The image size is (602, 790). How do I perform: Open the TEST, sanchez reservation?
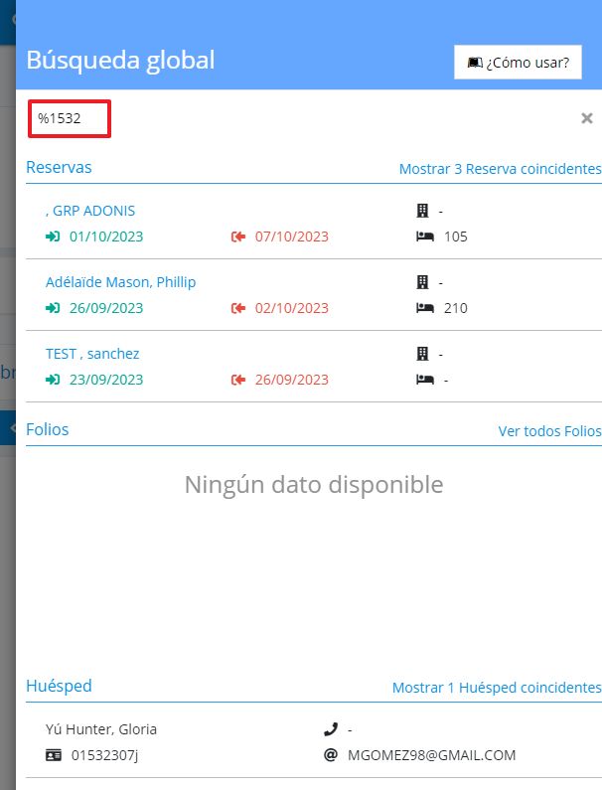coord(92,354)
